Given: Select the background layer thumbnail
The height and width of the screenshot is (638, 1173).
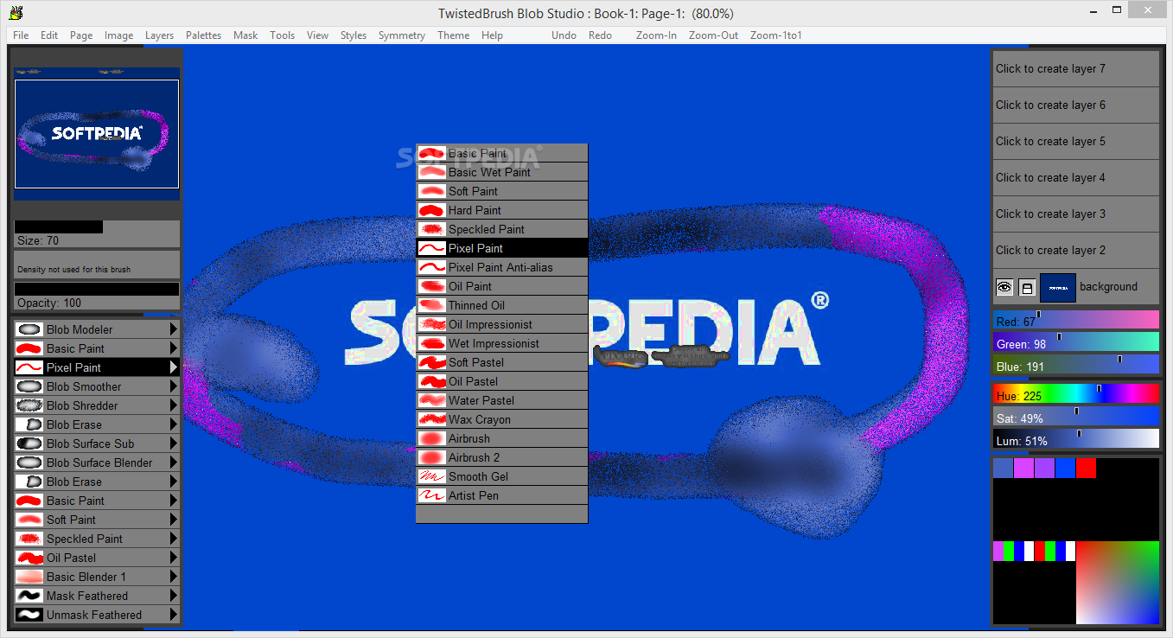Looking at the screenshot, I should click(x=1057, y=287).
